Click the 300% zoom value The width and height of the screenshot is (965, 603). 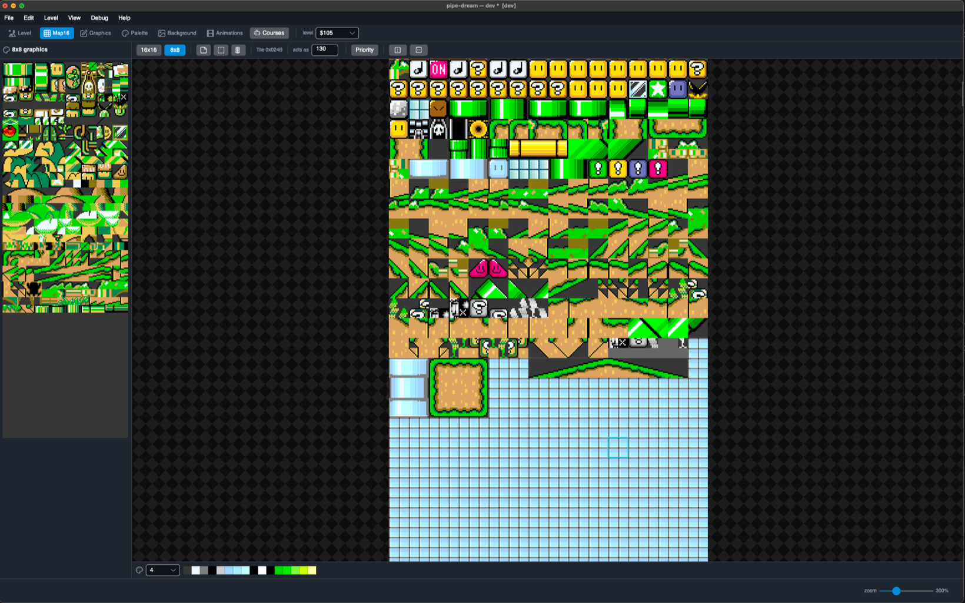[x=941, y=591]
